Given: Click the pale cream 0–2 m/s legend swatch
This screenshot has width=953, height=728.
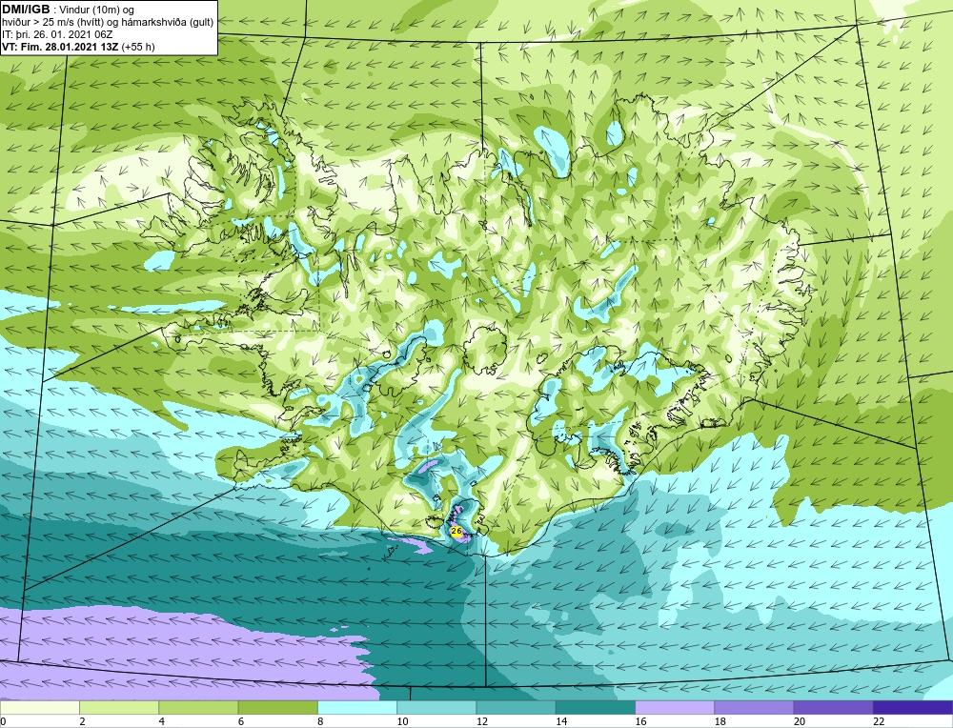Looking at the screenshot, I should click(40, 707).
